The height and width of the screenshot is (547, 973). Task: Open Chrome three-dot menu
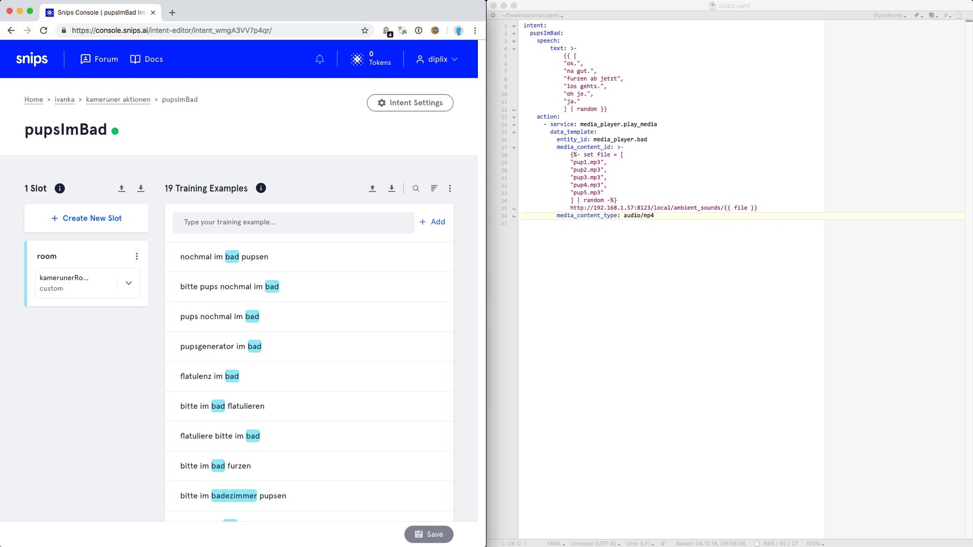pos(475,31)
